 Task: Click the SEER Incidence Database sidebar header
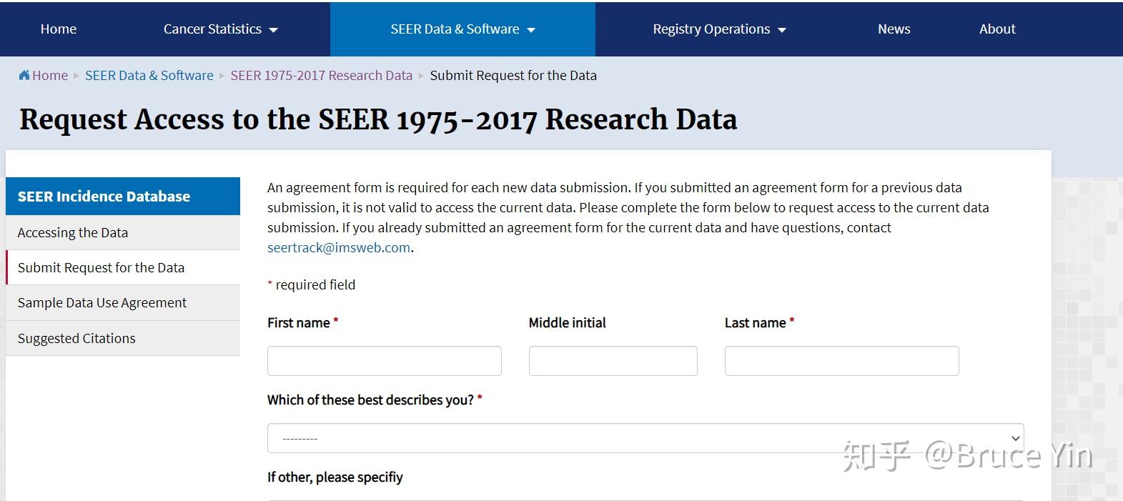[x=104, y=196]
